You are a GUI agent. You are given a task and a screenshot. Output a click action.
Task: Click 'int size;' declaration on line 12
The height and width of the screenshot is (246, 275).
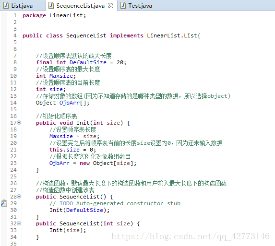click(x=51, y=89)
